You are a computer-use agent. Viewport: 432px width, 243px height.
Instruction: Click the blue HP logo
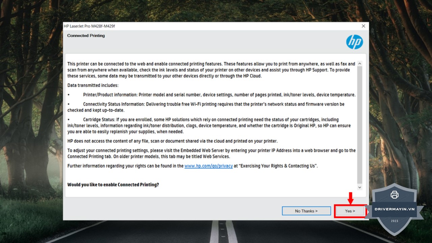[354, 42]
